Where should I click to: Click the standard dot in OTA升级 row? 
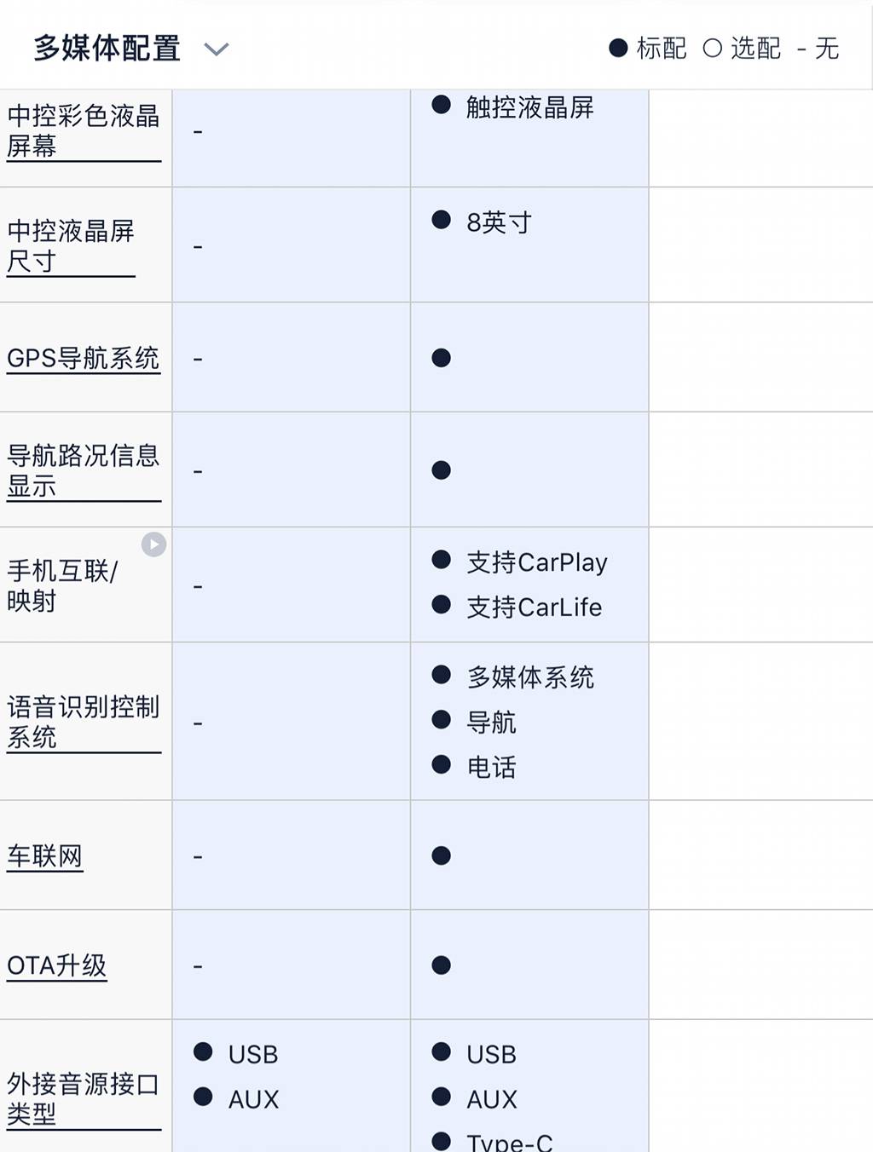click(441, 965)
